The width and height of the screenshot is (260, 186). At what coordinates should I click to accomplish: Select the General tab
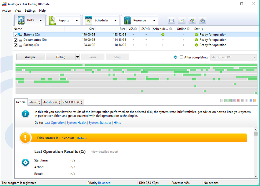pos(21,102)
